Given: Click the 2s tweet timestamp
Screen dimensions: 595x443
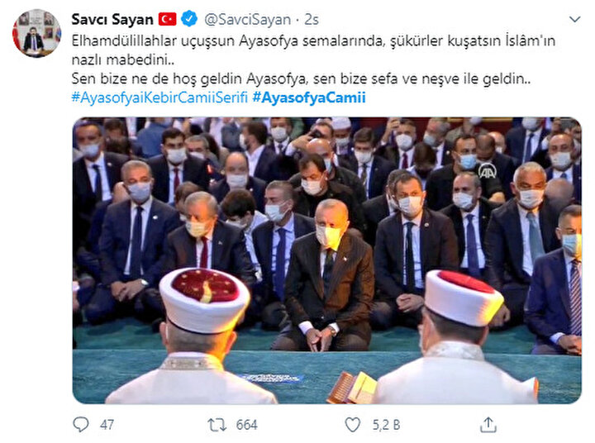Looking at the screenshot, I should click(312, 20).
